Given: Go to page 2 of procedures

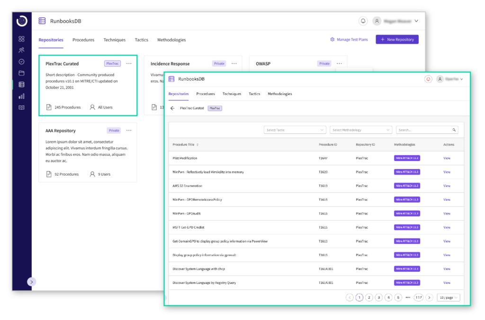Looking at the screenshot, I should pyautogui.click(x=368, y=297).
